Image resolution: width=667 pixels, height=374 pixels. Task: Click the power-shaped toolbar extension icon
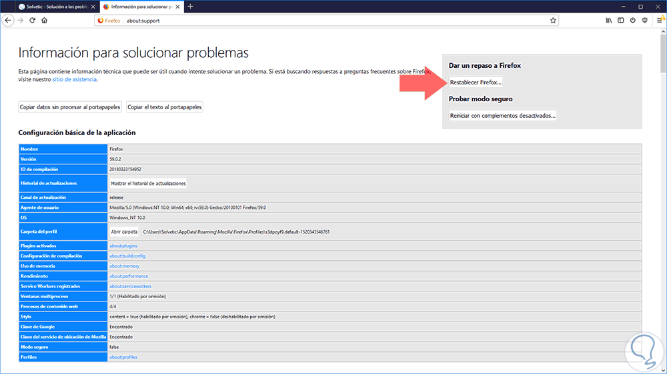(x=632, y=21)
